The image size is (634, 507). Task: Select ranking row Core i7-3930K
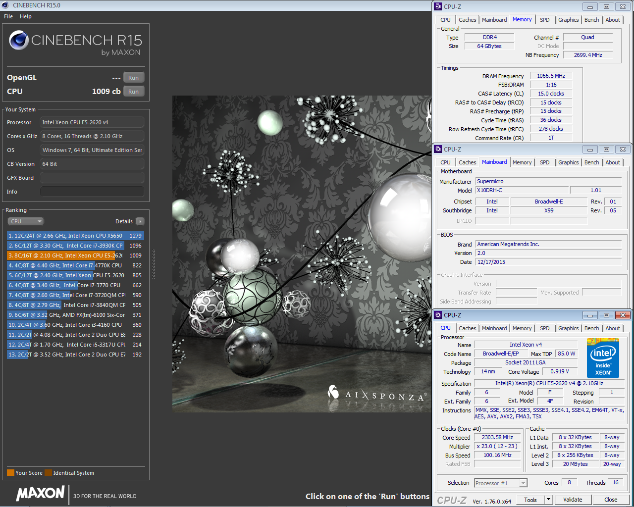(x=75, y=246)
